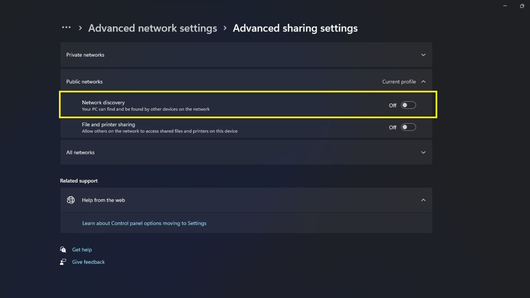Click the globe icon beside Help from the web
The width and height of the screenshot is (530, 298).
(x=71, y=200)
